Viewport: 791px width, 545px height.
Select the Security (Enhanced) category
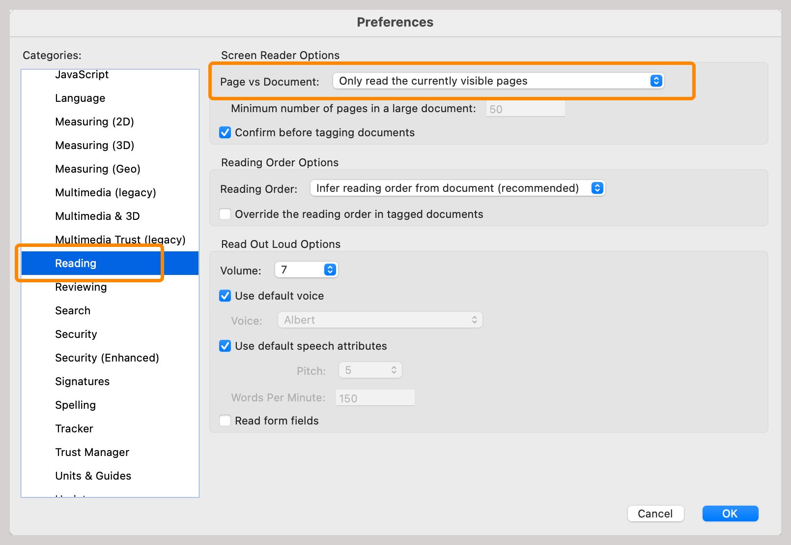(107, 358)
